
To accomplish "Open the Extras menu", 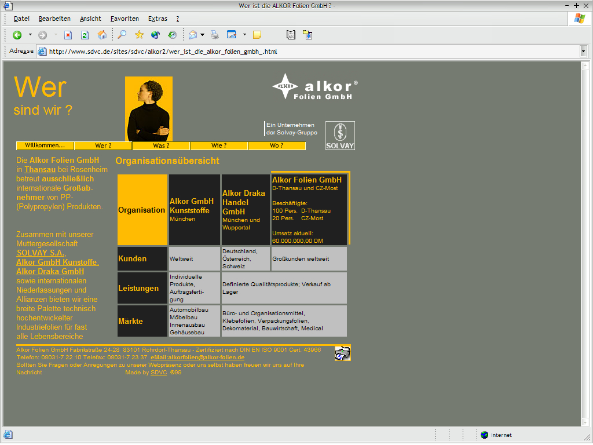I will [x=158, y=19].
